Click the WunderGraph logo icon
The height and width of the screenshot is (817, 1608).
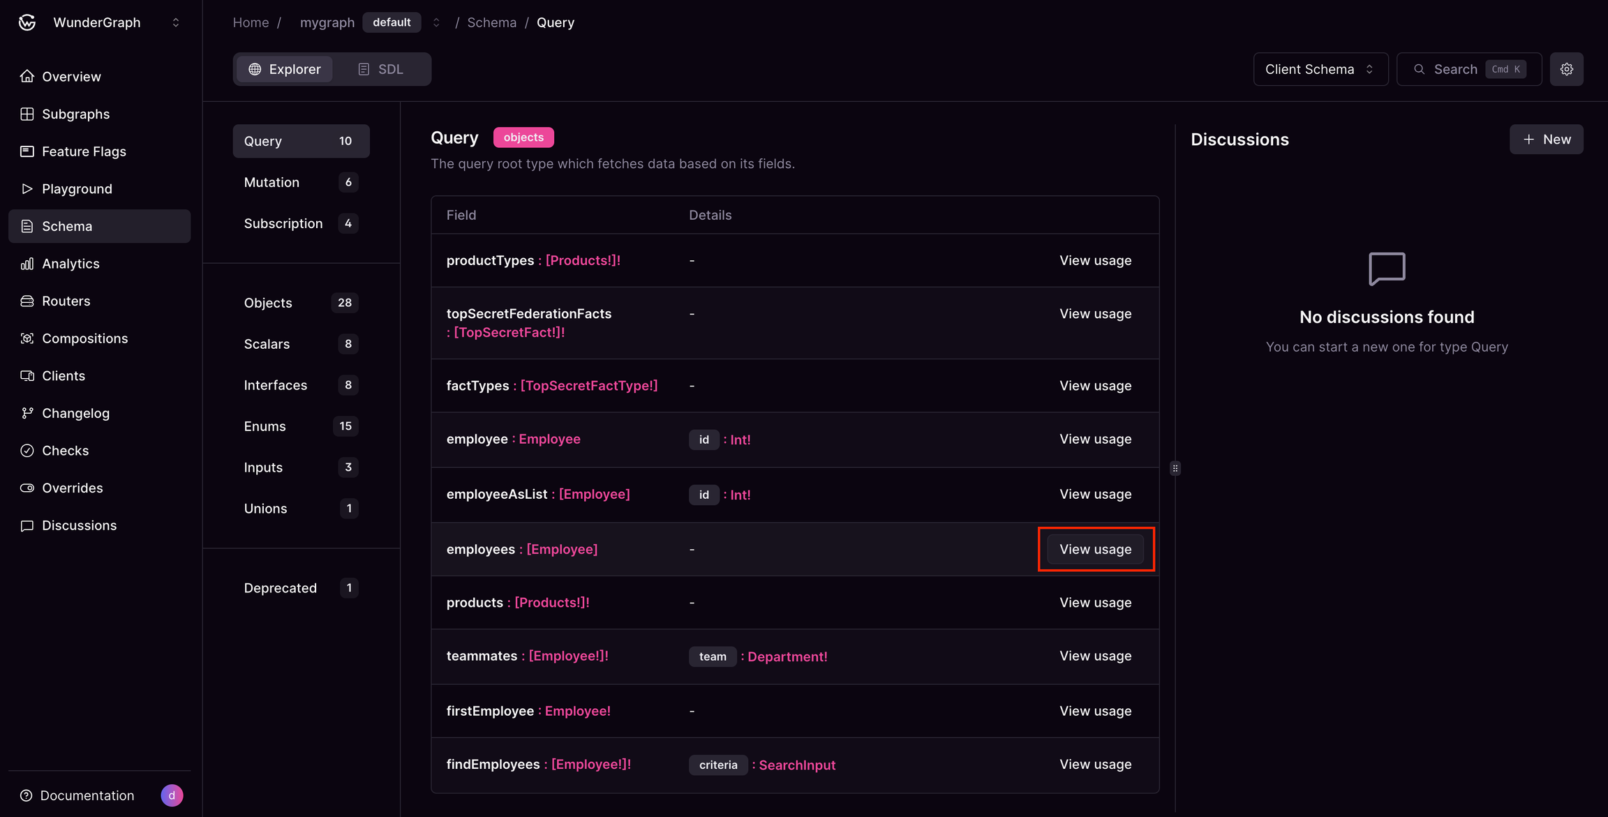coord(27,22)
